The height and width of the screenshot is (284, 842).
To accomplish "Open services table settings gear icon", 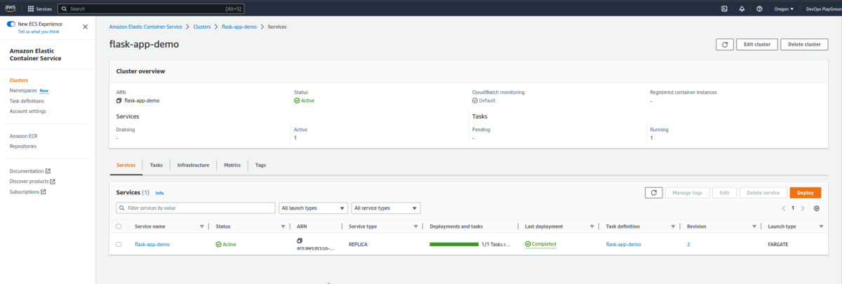I will pyautogui.click(x=816, y=208).
